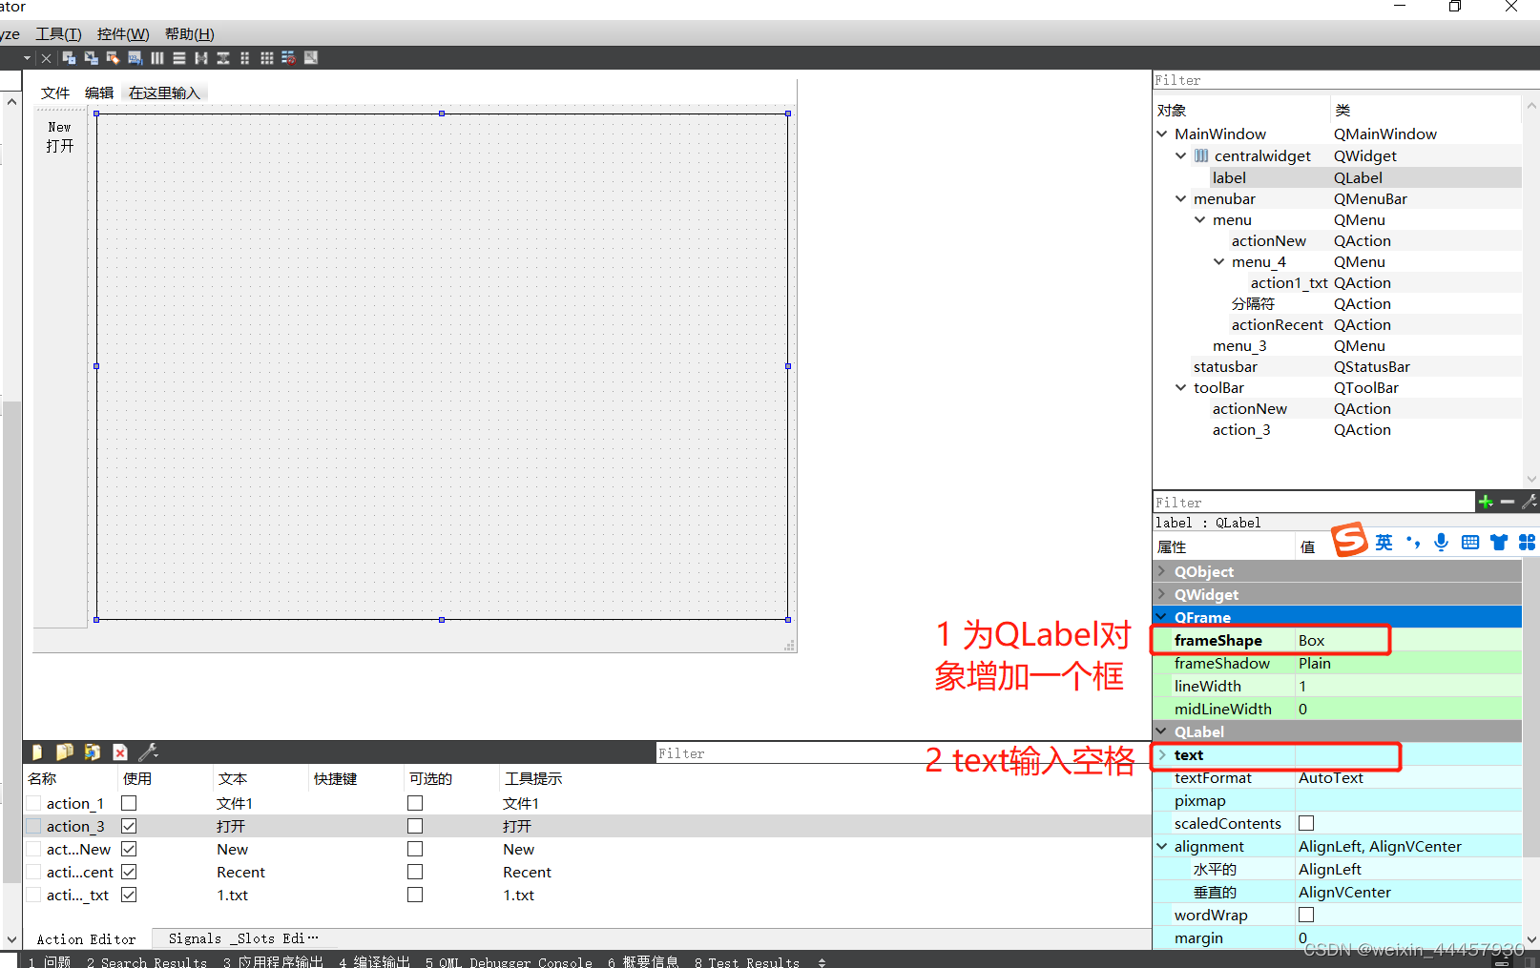This screenshot has width=1540, height=968.
Task: Apply grid layout icon
Action: 267,58
